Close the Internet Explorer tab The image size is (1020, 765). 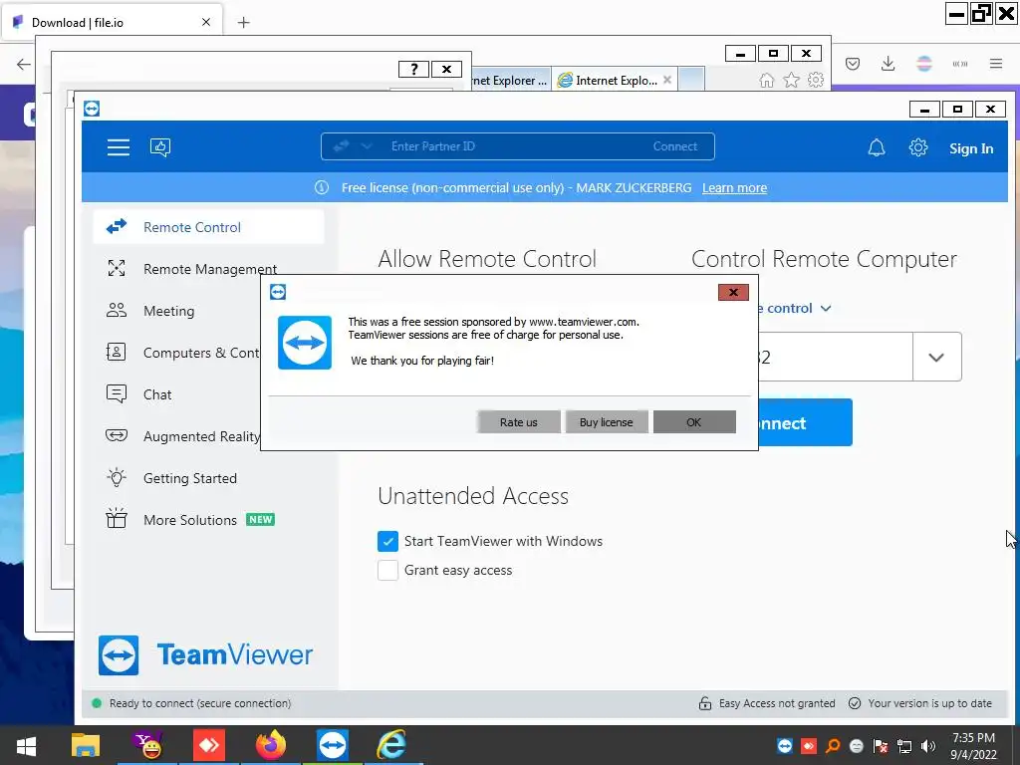(666, 80)
